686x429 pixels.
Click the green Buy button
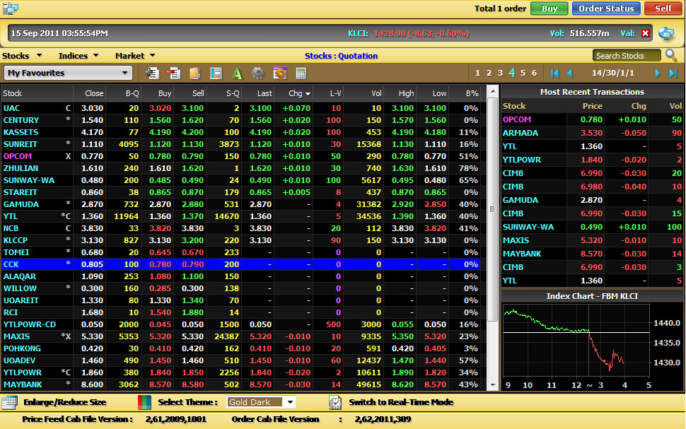549,8
